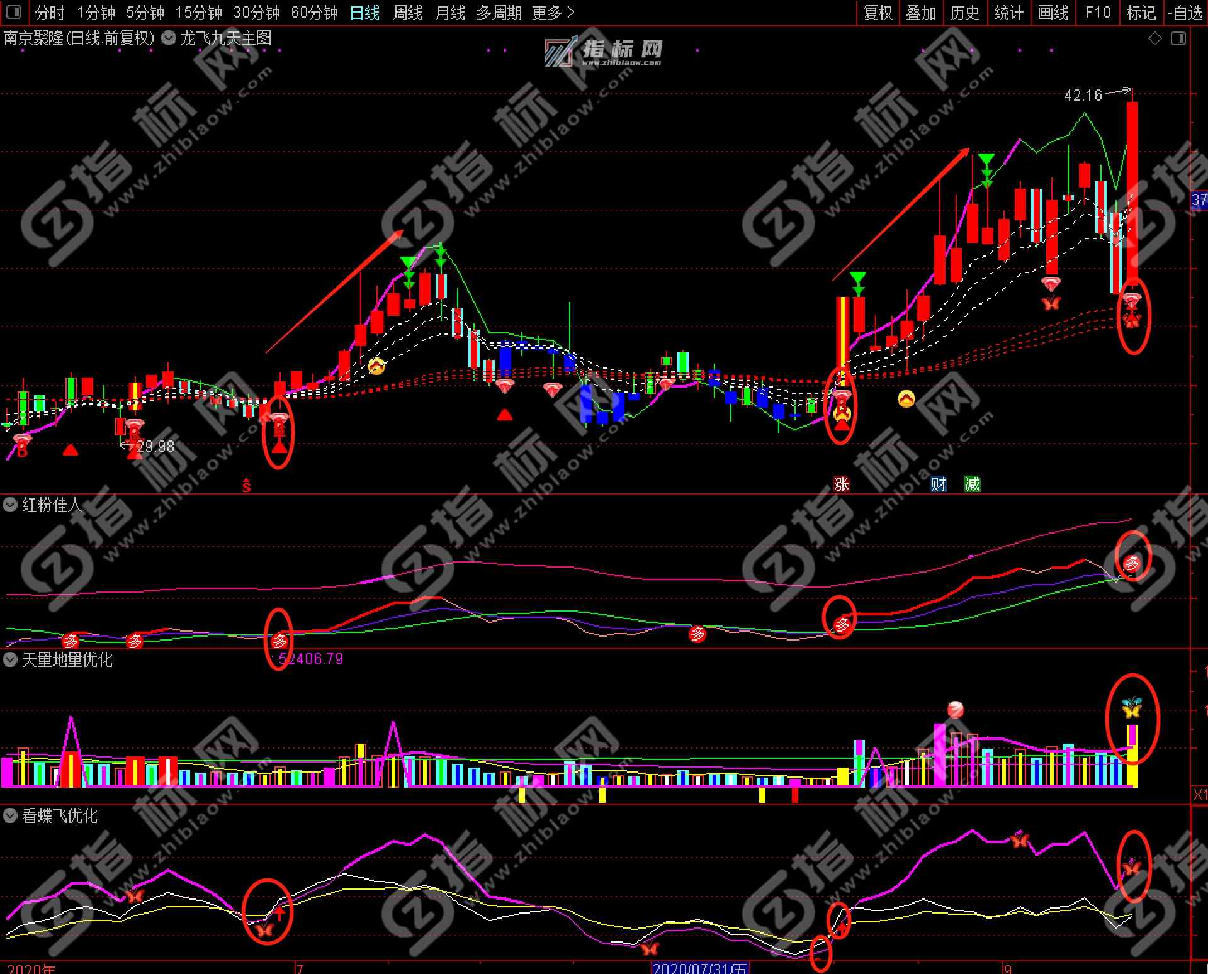Click the red 涨 event marker icon
The image size is (1208, 974).
(x=841, y=483)
